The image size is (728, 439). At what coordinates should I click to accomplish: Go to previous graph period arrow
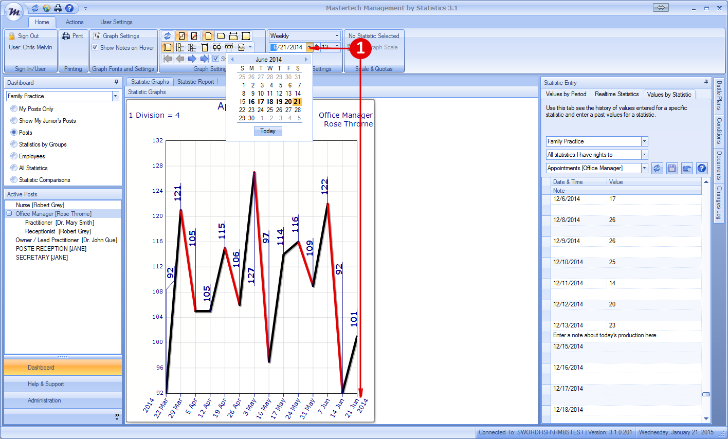[x=180, y=59]
